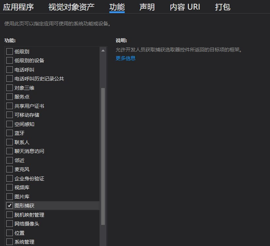270x246 pixels.
Task: Enable the 位置 checkbox
Action: [x=10, y=233]
